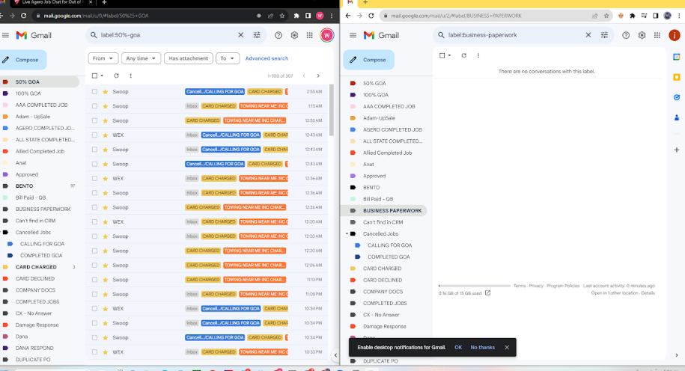Open CARD CHARGED label in left sidebar

point(36,267)
